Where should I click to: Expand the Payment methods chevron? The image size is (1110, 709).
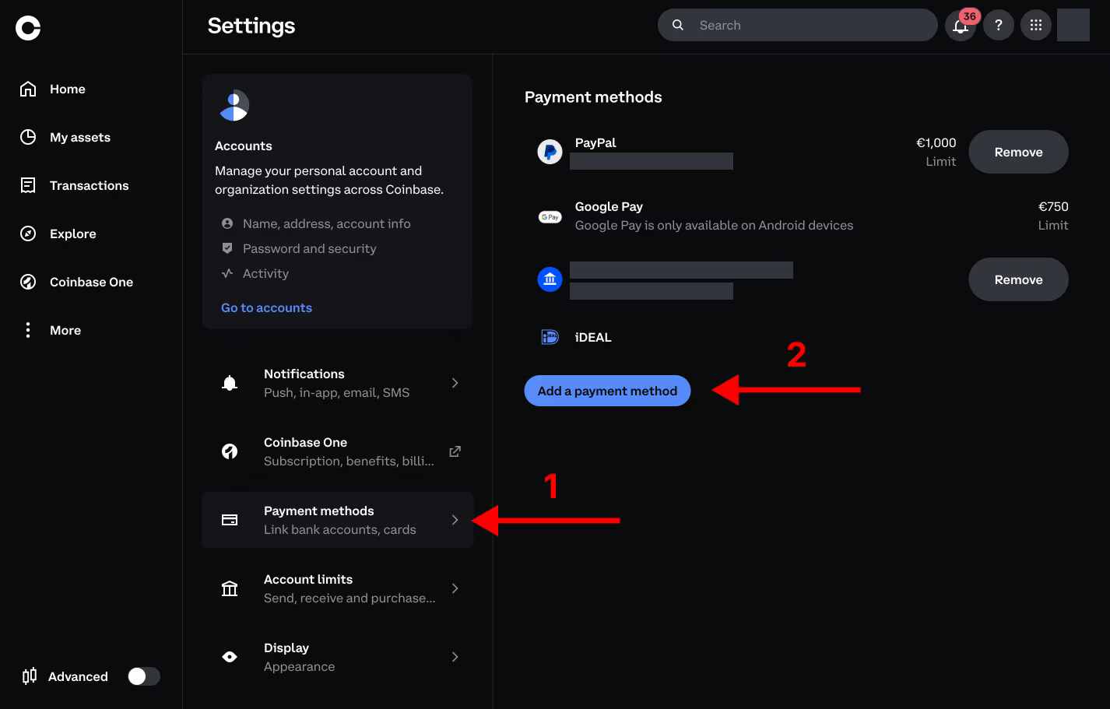[x=455, y=520]
